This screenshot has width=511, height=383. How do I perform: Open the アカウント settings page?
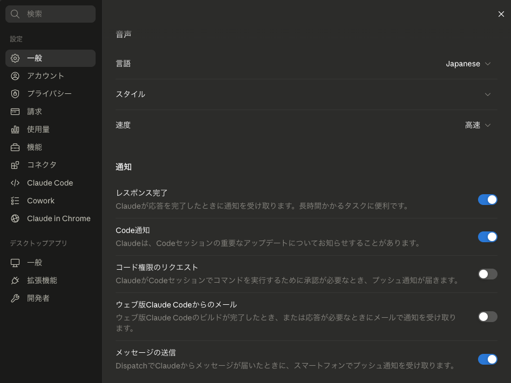[x=51, y=76]
